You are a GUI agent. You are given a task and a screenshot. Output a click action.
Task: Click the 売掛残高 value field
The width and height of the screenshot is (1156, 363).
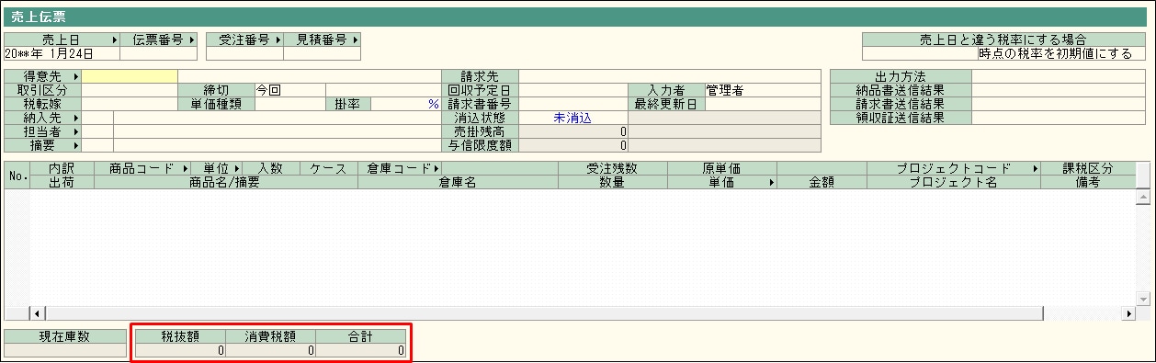[573, 131]
